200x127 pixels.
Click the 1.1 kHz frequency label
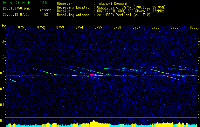pos(3,41)
